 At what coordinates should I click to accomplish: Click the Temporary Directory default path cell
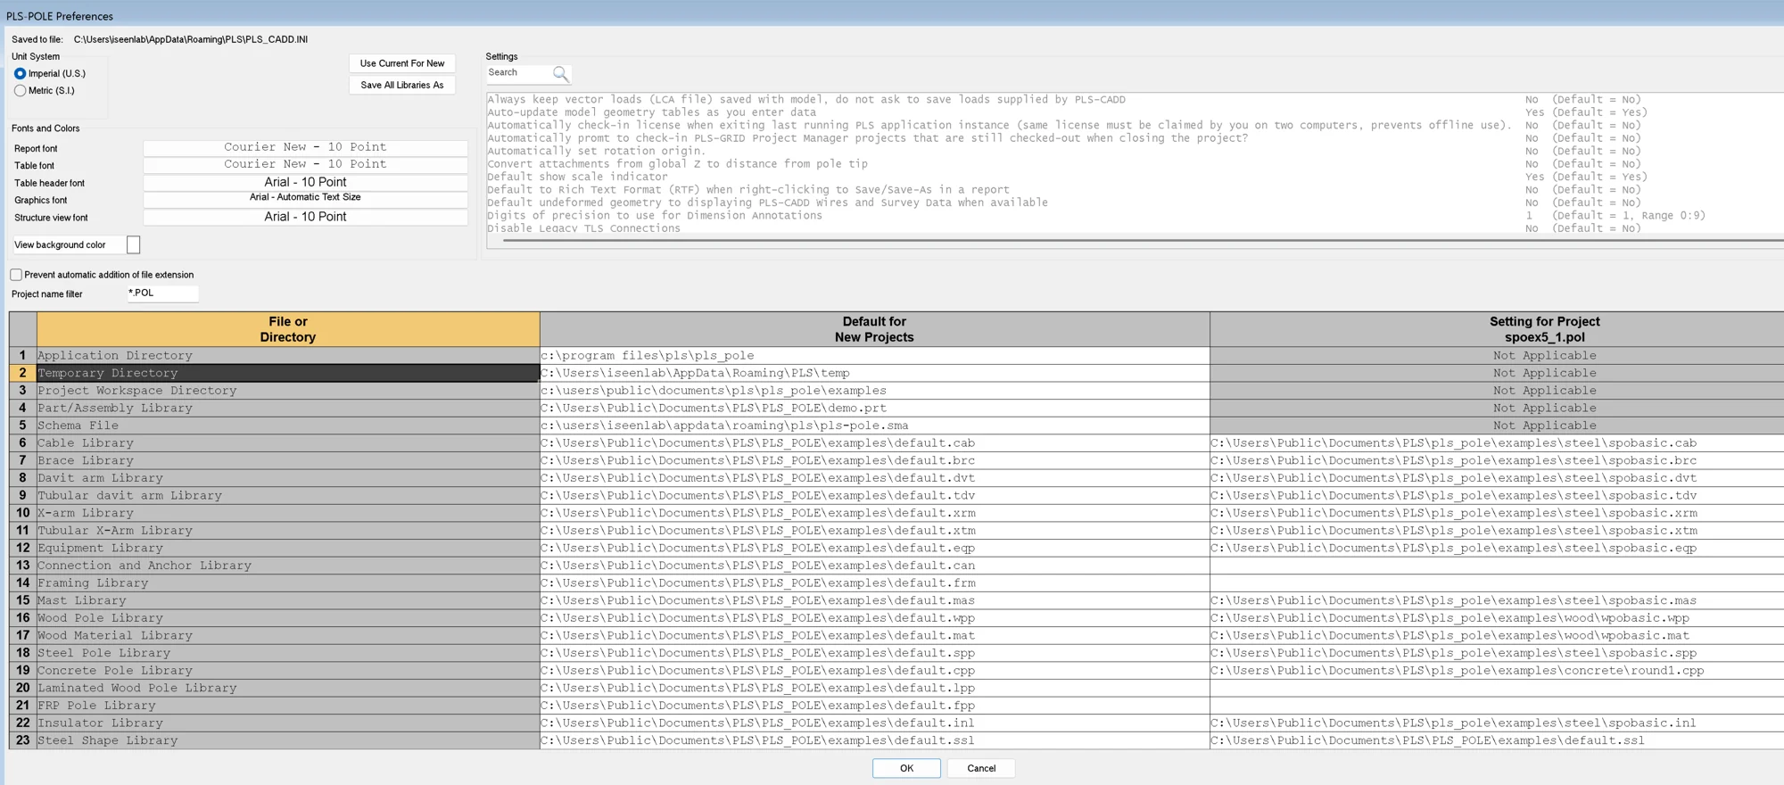[x=874, y=373]
